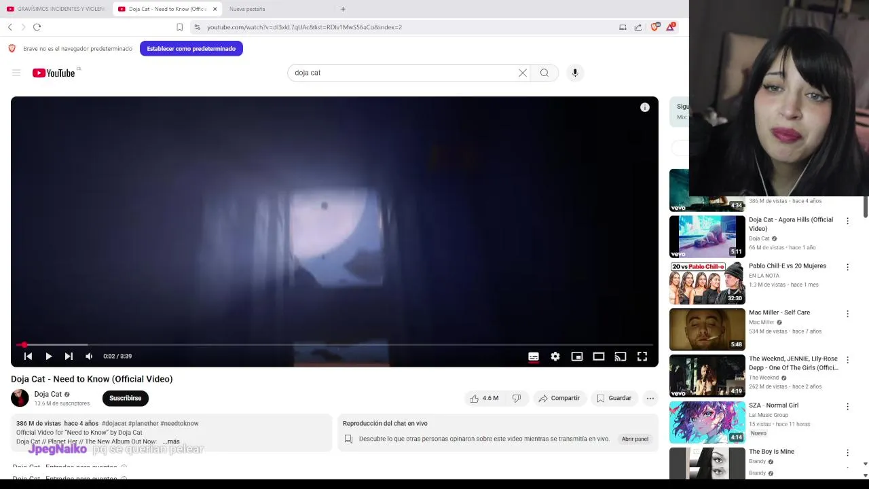Click the Abrir panel chat button
Image resolution: width=869 pixels, height=489 pixels.
click(x=635, y=439)
